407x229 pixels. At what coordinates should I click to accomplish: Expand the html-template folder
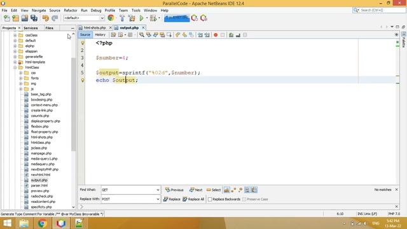click(x=15, y=62)
